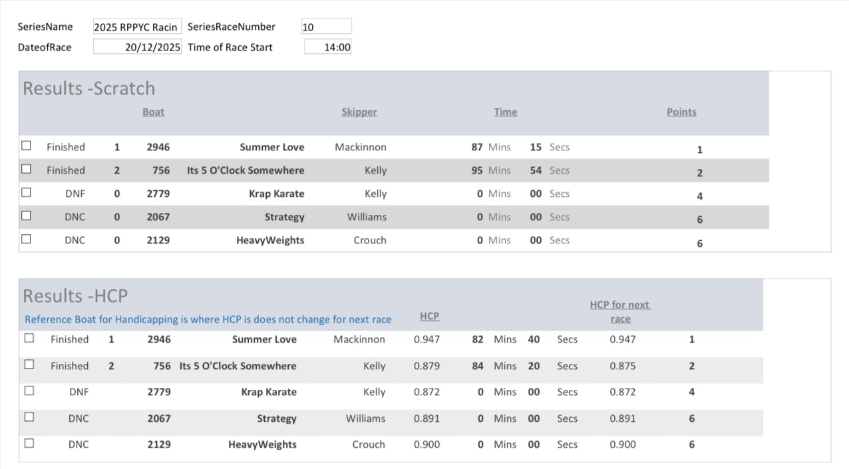Select the Time of Race Start field
The image size is (849, 469).
327,47
